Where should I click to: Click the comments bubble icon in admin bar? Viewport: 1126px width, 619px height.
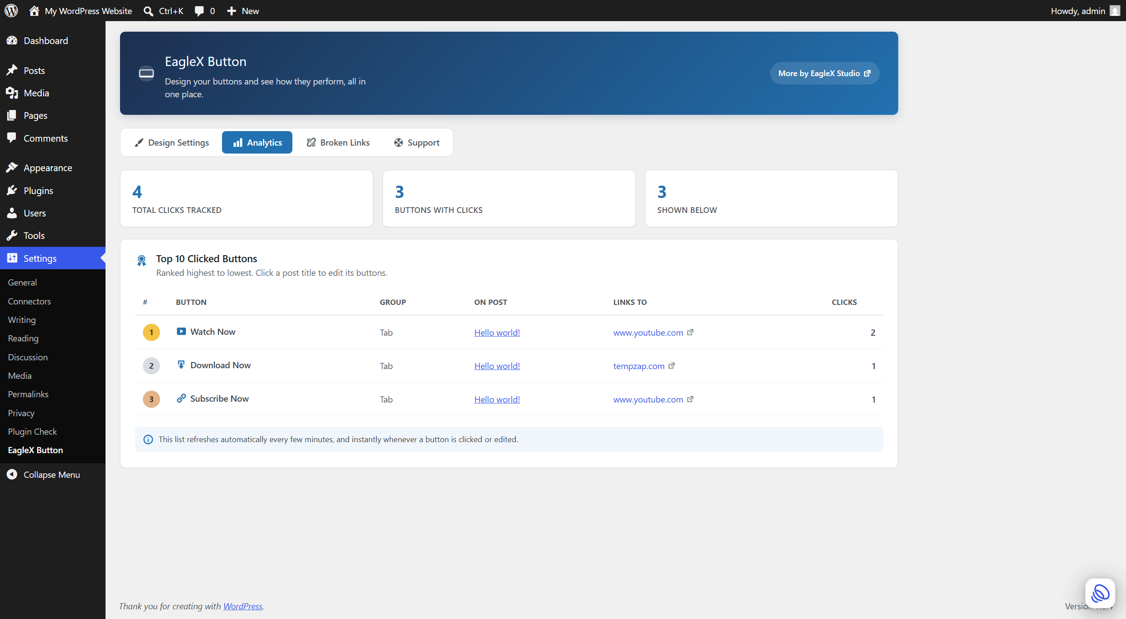coord(200,11)
